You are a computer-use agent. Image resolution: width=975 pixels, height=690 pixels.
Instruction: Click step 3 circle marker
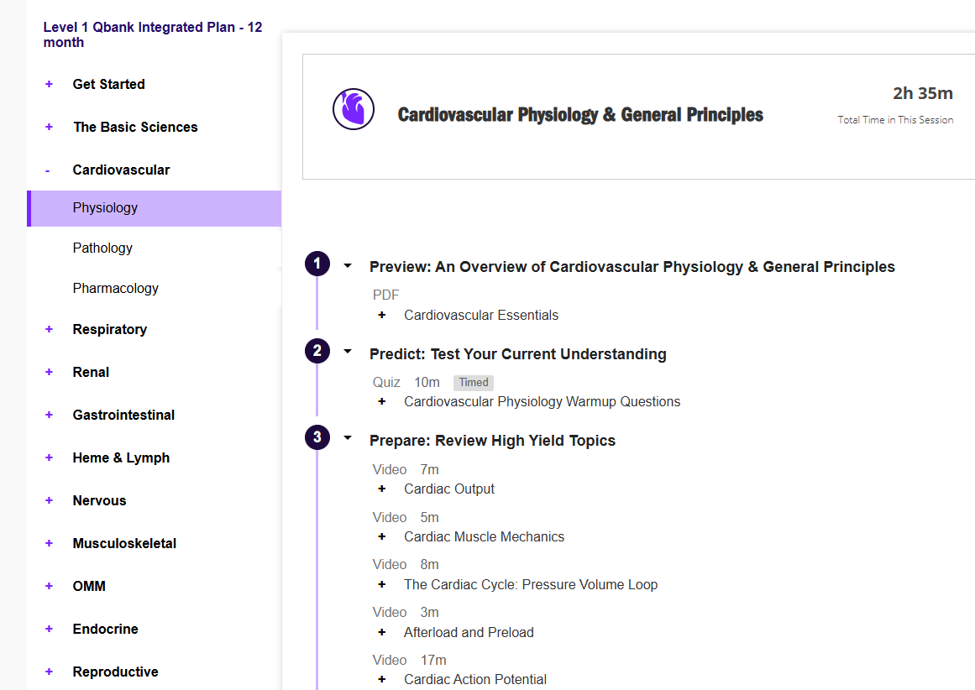pos(317,437)
